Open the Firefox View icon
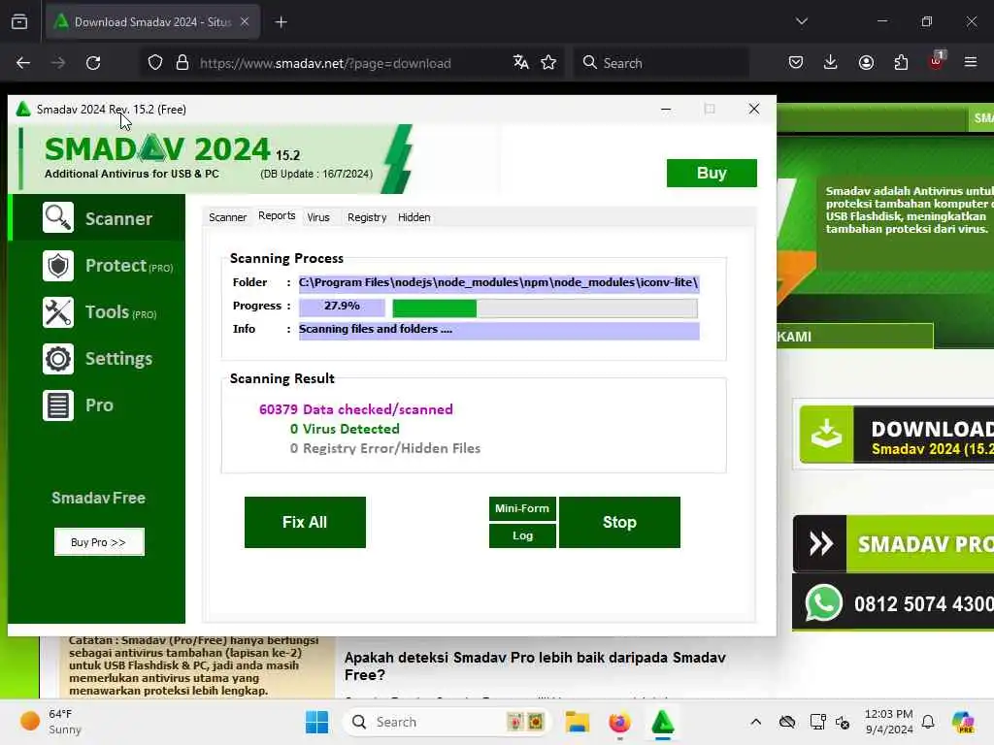 tap(19, 22)
